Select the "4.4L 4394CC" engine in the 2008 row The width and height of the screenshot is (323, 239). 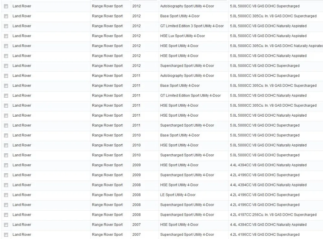(x=268, y=185)
